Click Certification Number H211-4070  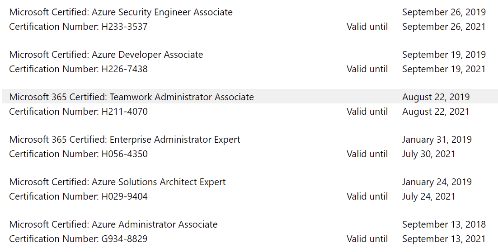click(x=78, y=112)
